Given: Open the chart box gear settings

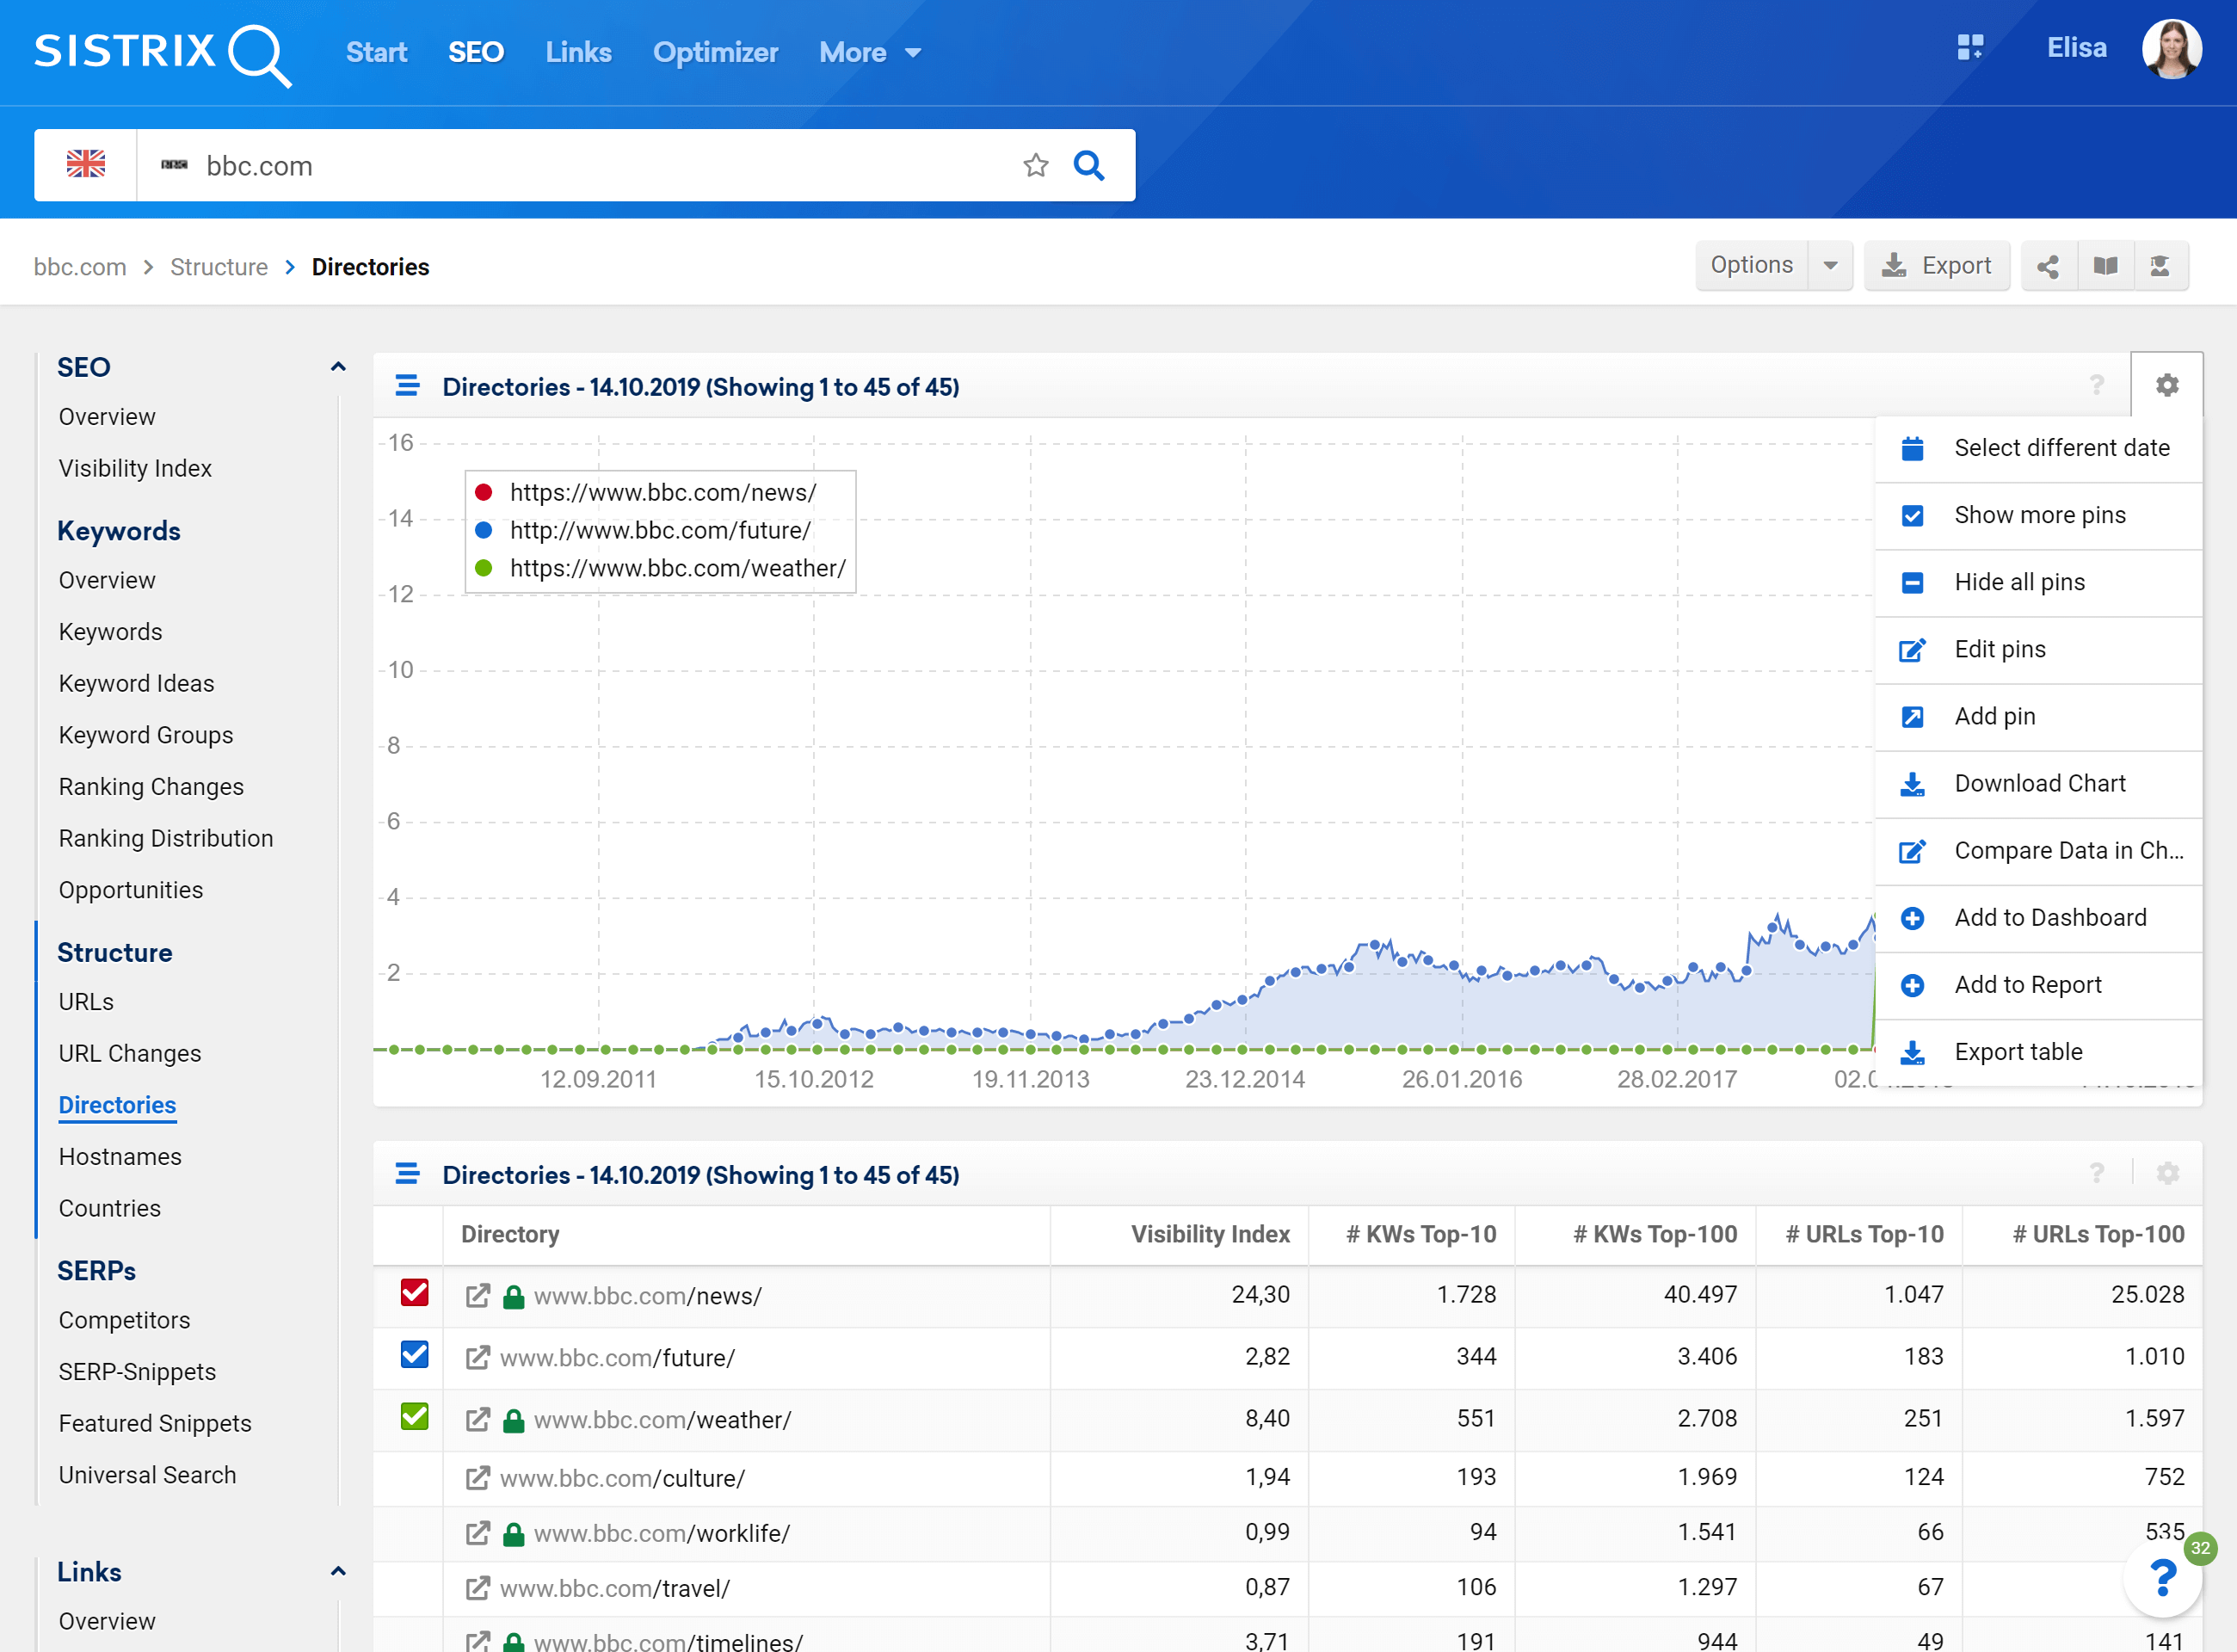Looking at the screenshot, I should pos(2167,385).
